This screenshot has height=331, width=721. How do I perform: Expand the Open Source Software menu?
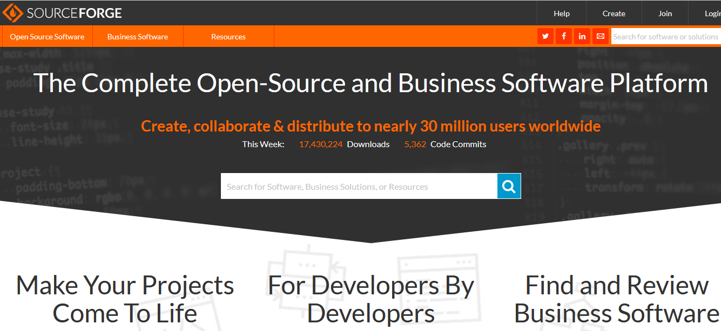tap(47, 37)
